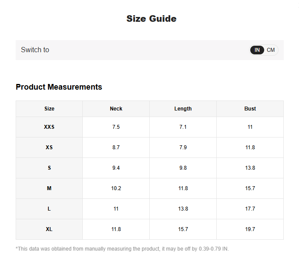Click the Bust column header
The height and width of the screenshot is (258, 299).
[x=250, y=109]
